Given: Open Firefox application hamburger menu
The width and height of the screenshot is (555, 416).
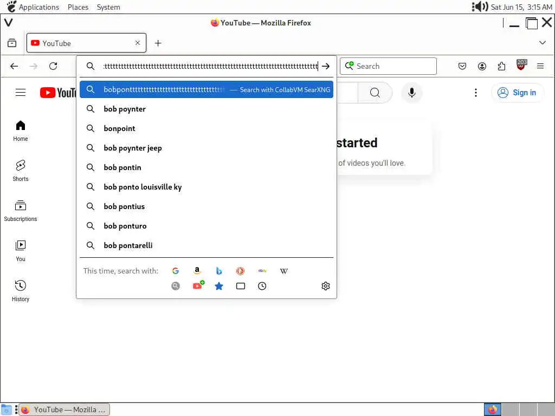Looking at the screenshot, I should (x=540, y=66).
